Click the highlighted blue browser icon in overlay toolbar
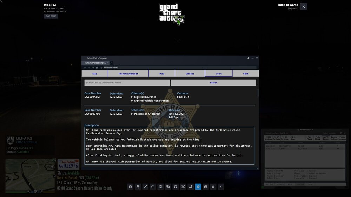351x197 pixels. [x=198, y=187]
